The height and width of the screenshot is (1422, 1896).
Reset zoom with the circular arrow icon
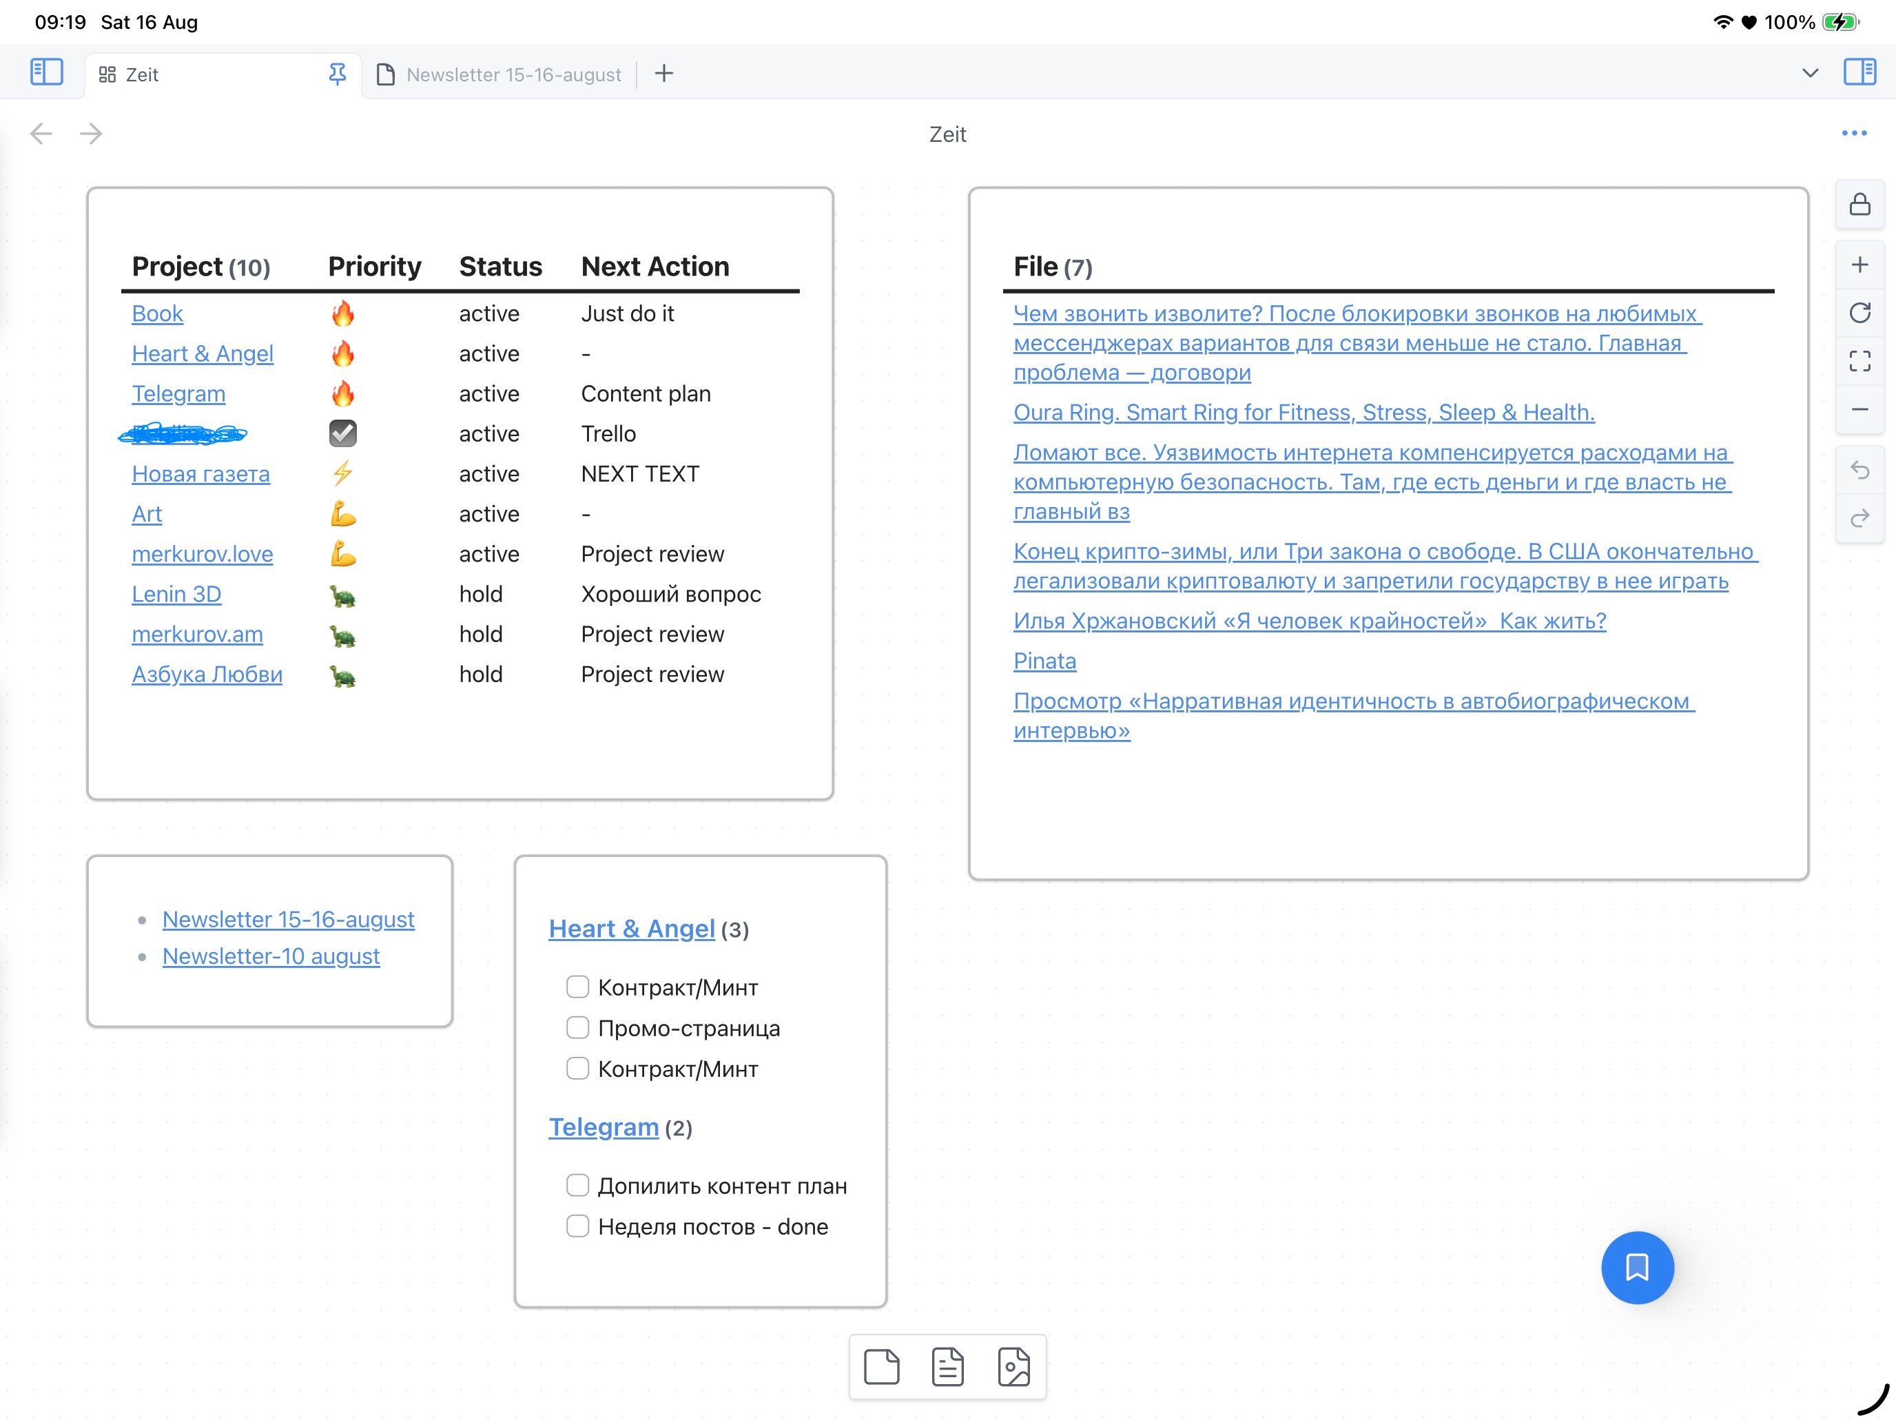(1859, 313)
